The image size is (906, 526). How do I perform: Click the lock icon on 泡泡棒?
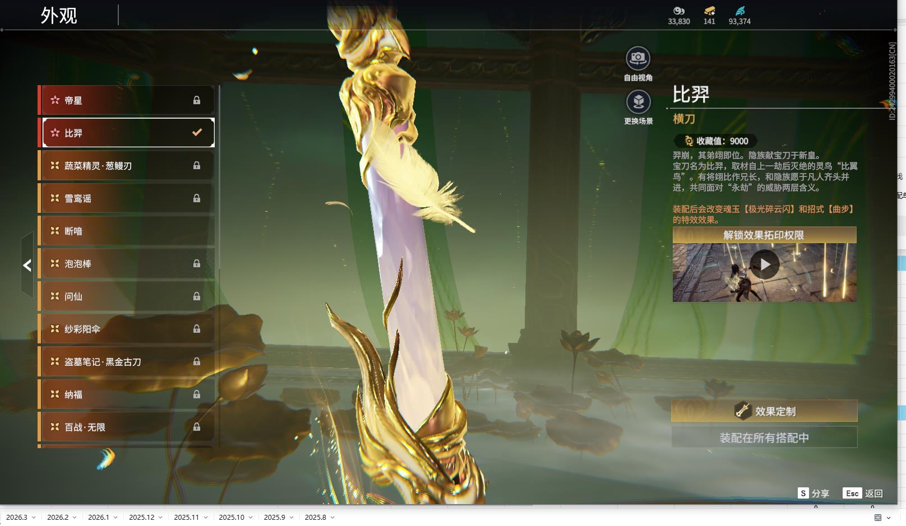click(197, 264)
